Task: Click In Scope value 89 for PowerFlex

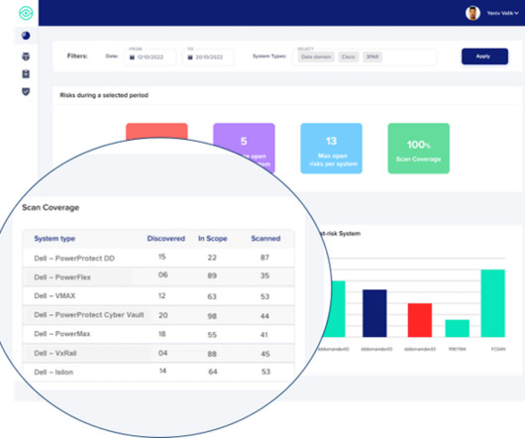Action: [212, 275]
